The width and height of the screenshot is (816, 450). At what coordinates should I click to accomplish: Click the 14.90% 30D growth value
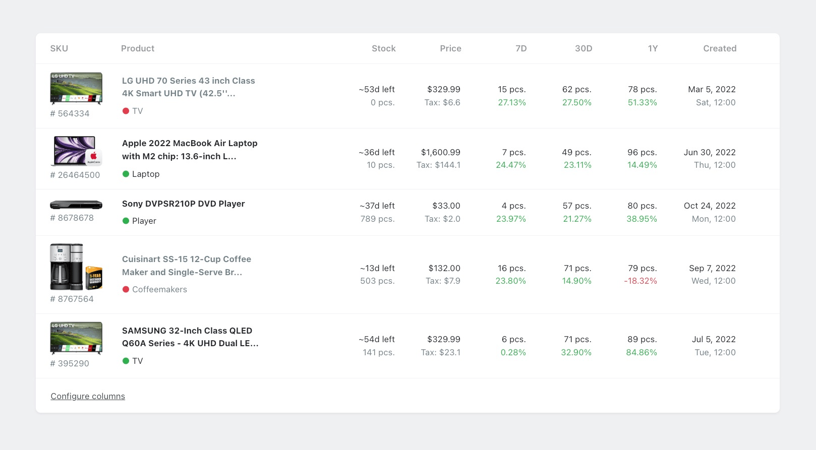pyautogui.click(x=577, y=281)
